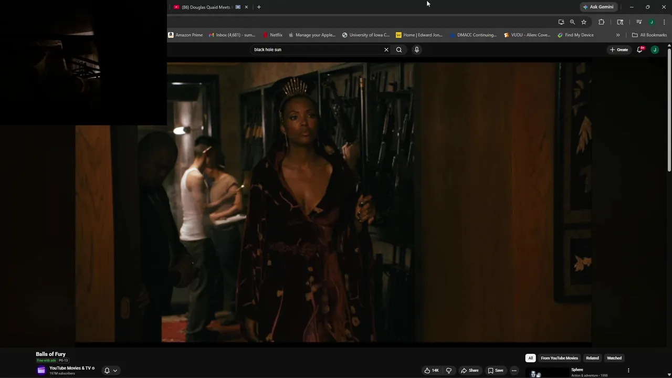
Task: Open more actions ellipsis under the video
Action: 514,370
